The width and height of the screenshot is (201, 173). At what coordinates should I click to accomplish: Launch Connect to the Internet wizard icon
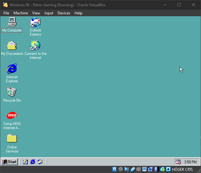click(35, 46)
